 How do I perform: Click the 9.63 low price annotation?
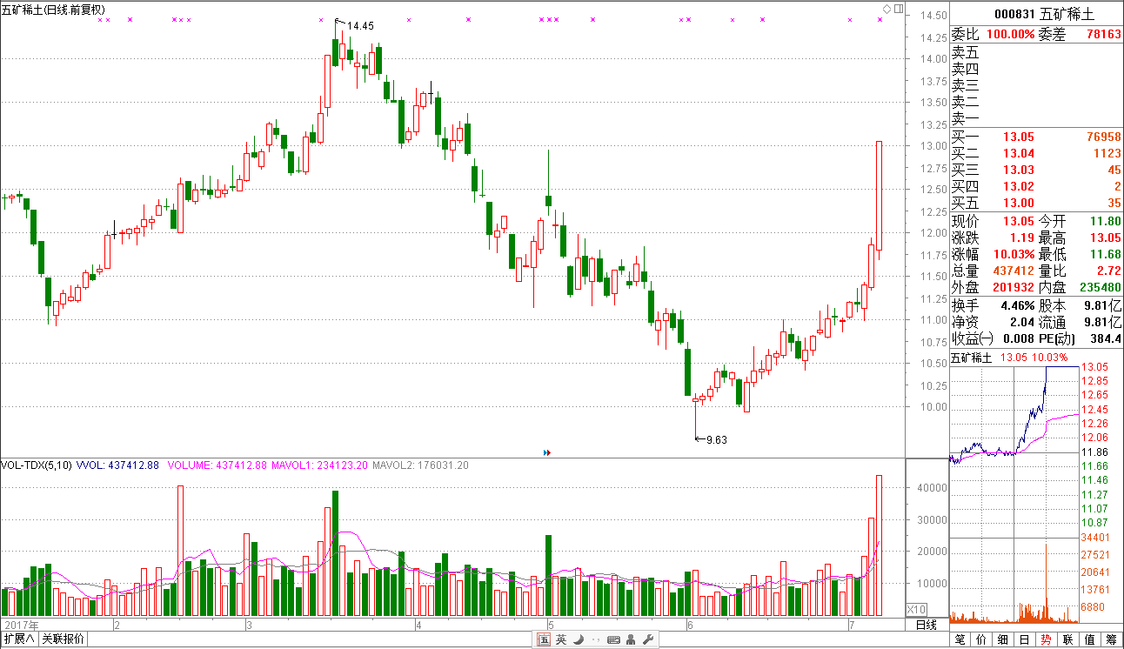pos(716,439)
